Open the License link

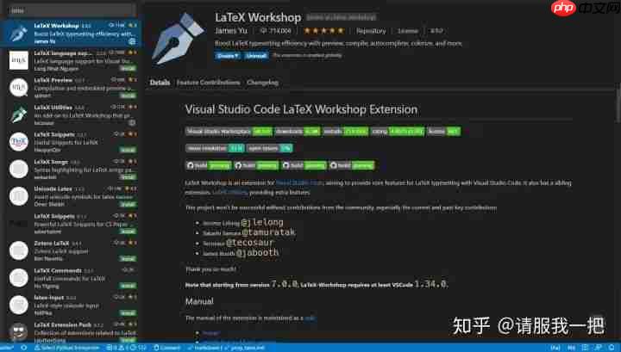tap(407, 31)
